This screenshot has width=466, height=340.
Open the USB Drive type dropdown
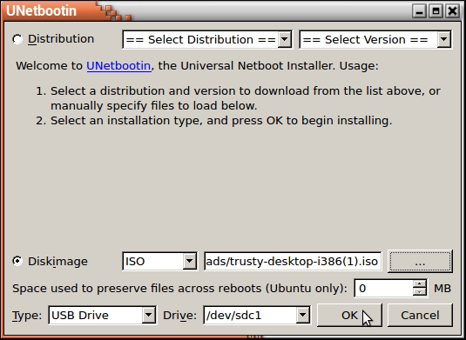102,315
